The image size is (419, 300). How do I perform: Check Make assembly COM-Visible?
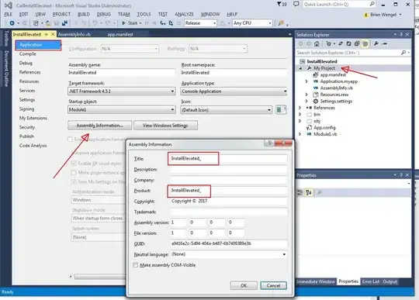pyautogui.click(x=136, y=265)
